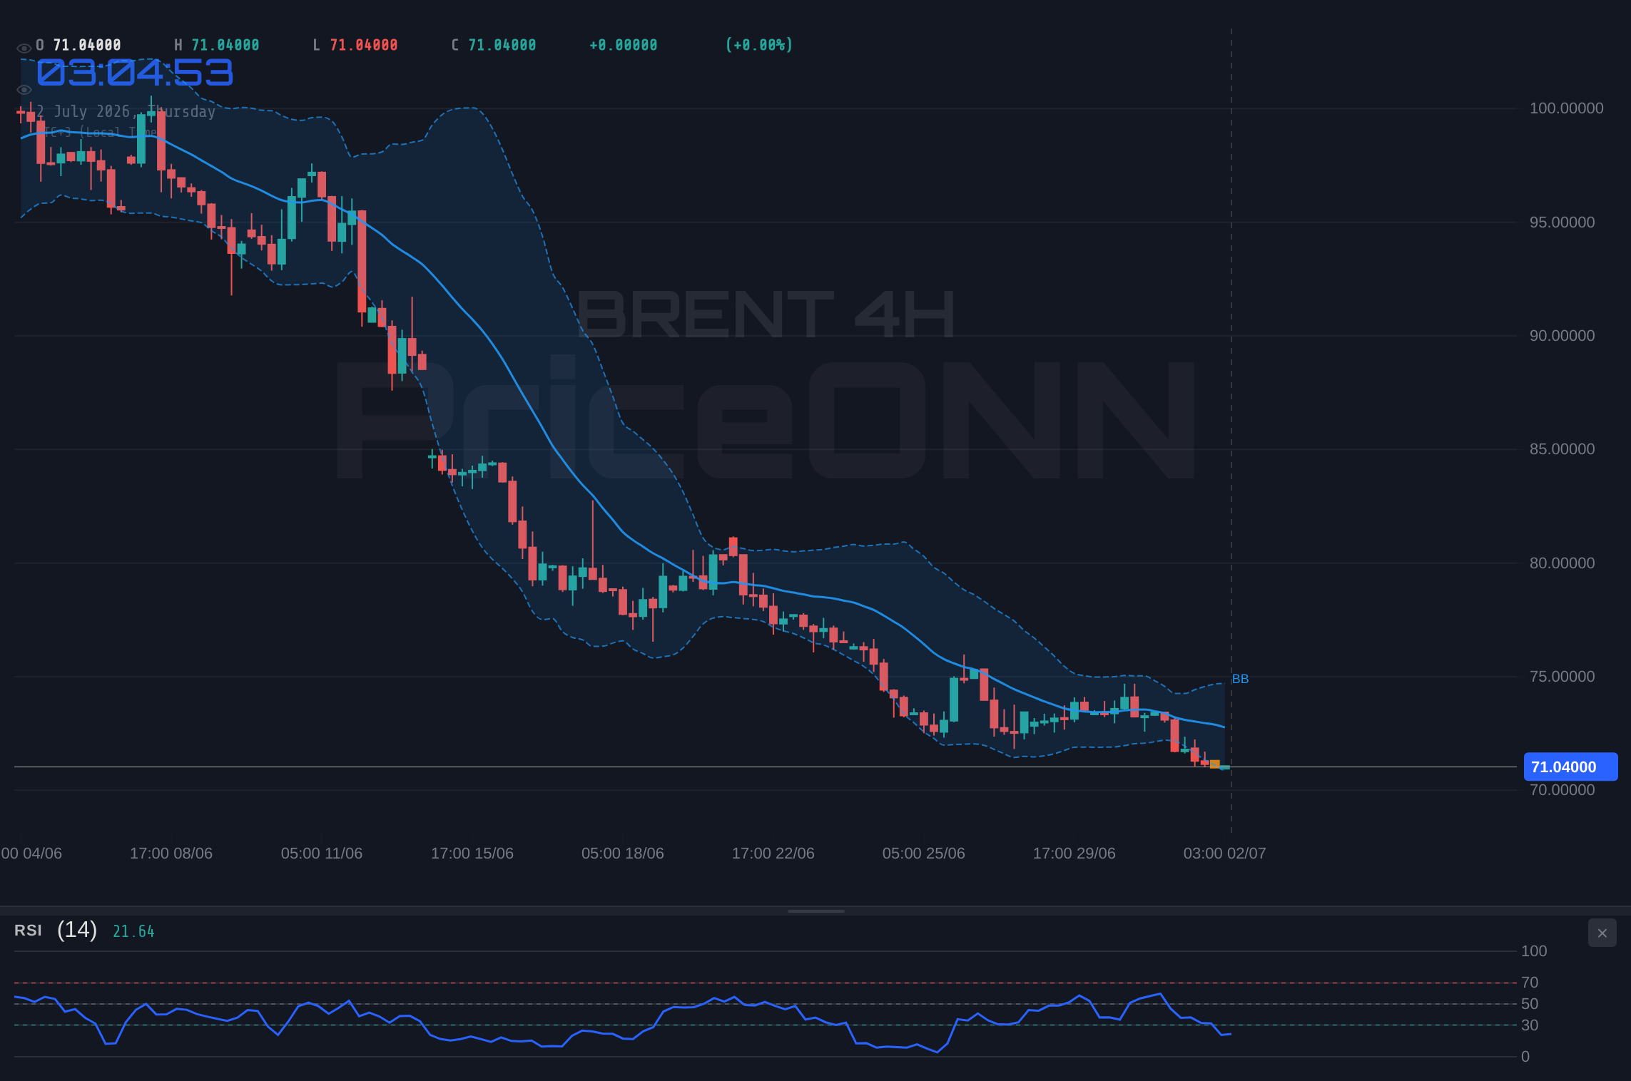Toggle the eye icon beside OHLC values
The image size is (1631, 1081).
[24, 48]
